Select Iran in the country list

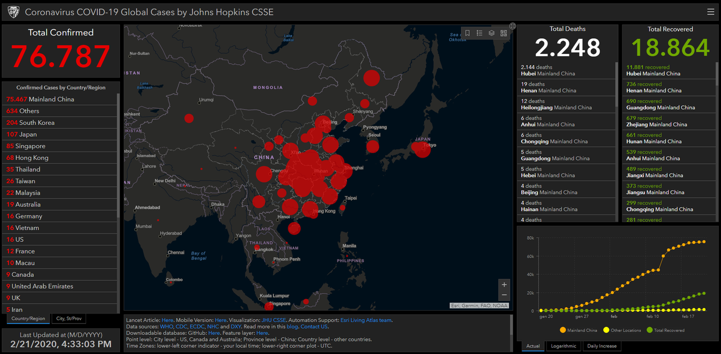click(x=61, y=310)
